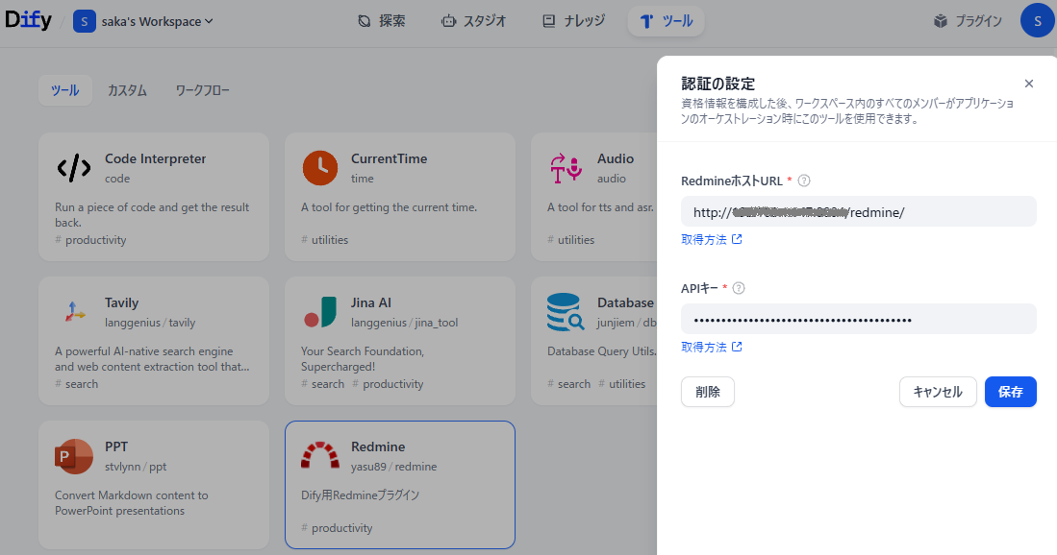Click the Code Interpreter icon
This screenshot has width=1057, height=555.
click(73, 167)
